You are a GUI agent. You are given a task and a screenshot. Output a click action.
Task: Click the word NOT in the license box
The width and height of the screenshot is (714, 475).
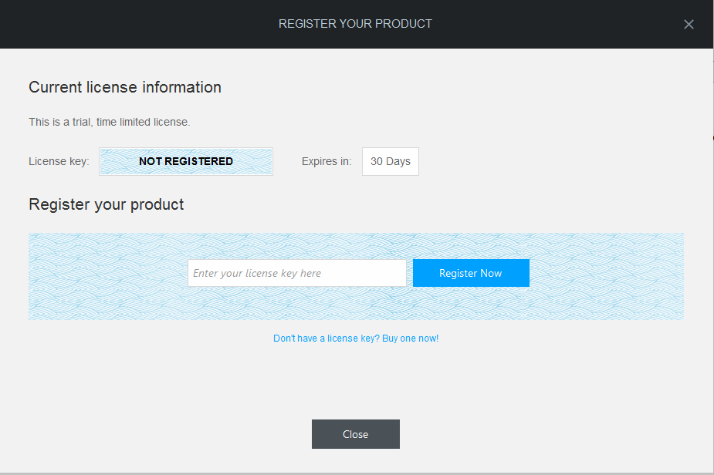tap(151, 161)
